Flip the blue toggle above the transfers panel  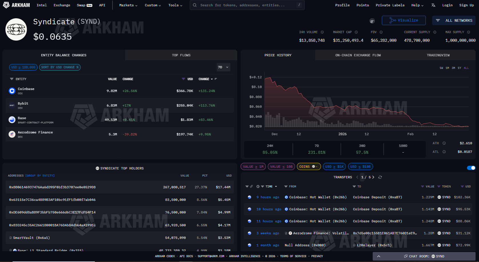471,168
